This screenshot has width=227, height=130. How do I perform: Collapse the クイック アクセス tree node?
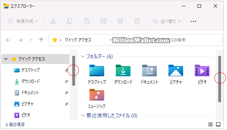[6, 59]
